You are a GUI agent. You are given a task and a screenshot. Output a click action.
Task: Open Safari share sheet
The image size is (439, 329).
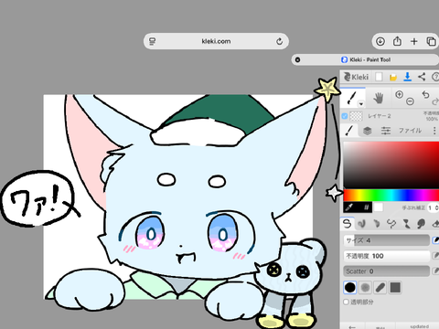pyautogui.click(x=397, y=41)
